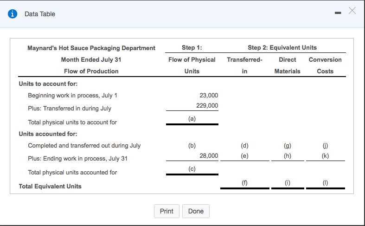Click 'Total Equivalent Units' label

click(x=50, y=186)
